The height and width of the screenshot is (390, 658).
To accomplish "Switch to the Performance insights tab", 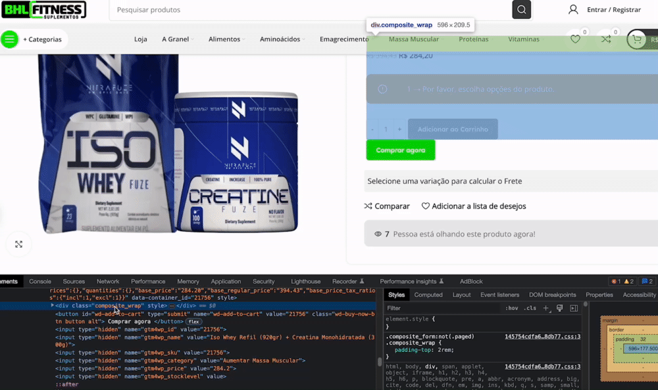I will pyautogui.click(x=412, y=282).
